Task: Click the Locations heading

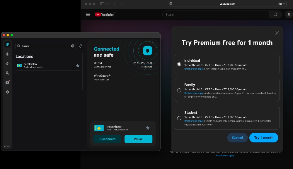Action: [25, 56]
